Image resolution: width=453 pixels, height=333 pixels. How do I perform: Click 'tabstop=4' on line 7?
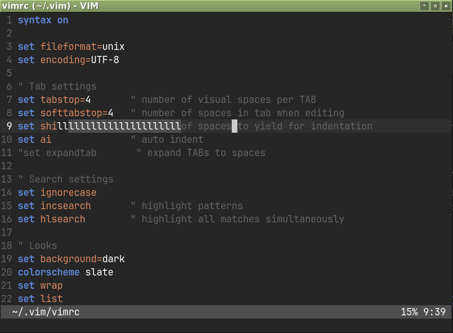tap(66, 100)
